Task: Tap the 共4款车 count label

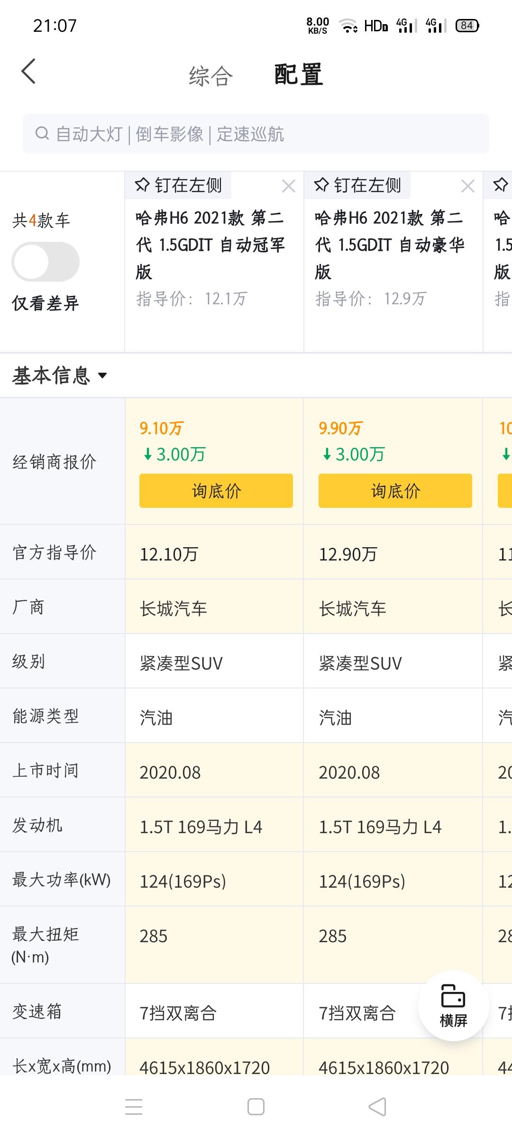Action: click(x=41, y=220)
